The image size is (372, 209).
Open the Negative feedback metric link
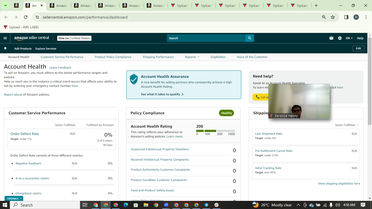[x=28, y=163]
